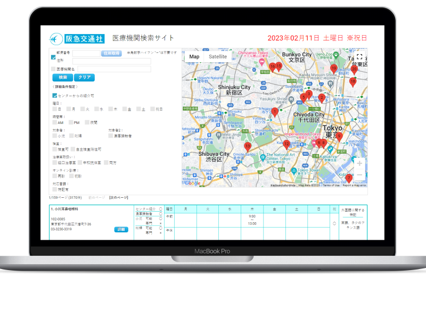Click the 阪急交通社 logo
This screenshot has height=319, width=426.
77,38
